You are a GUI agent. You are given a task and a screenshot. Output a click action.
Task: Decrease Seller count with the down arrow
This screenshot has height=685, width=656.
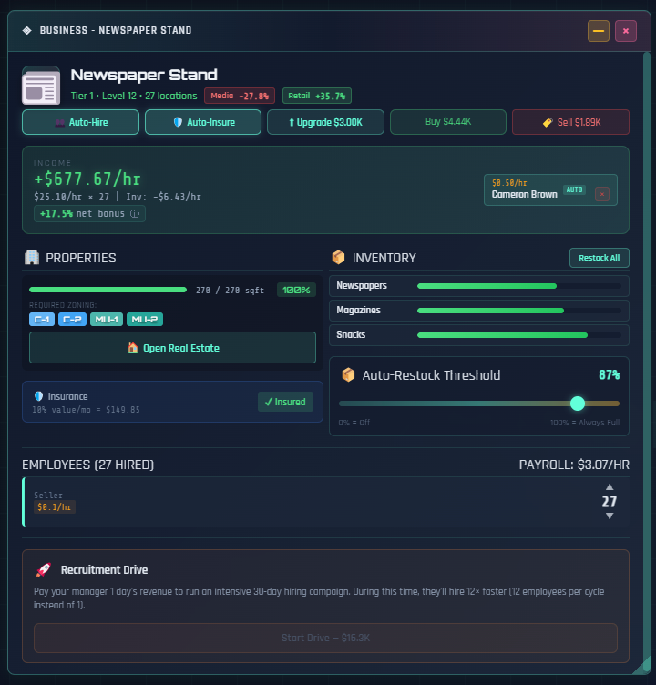pyautogui.click(x=610, y=516)
